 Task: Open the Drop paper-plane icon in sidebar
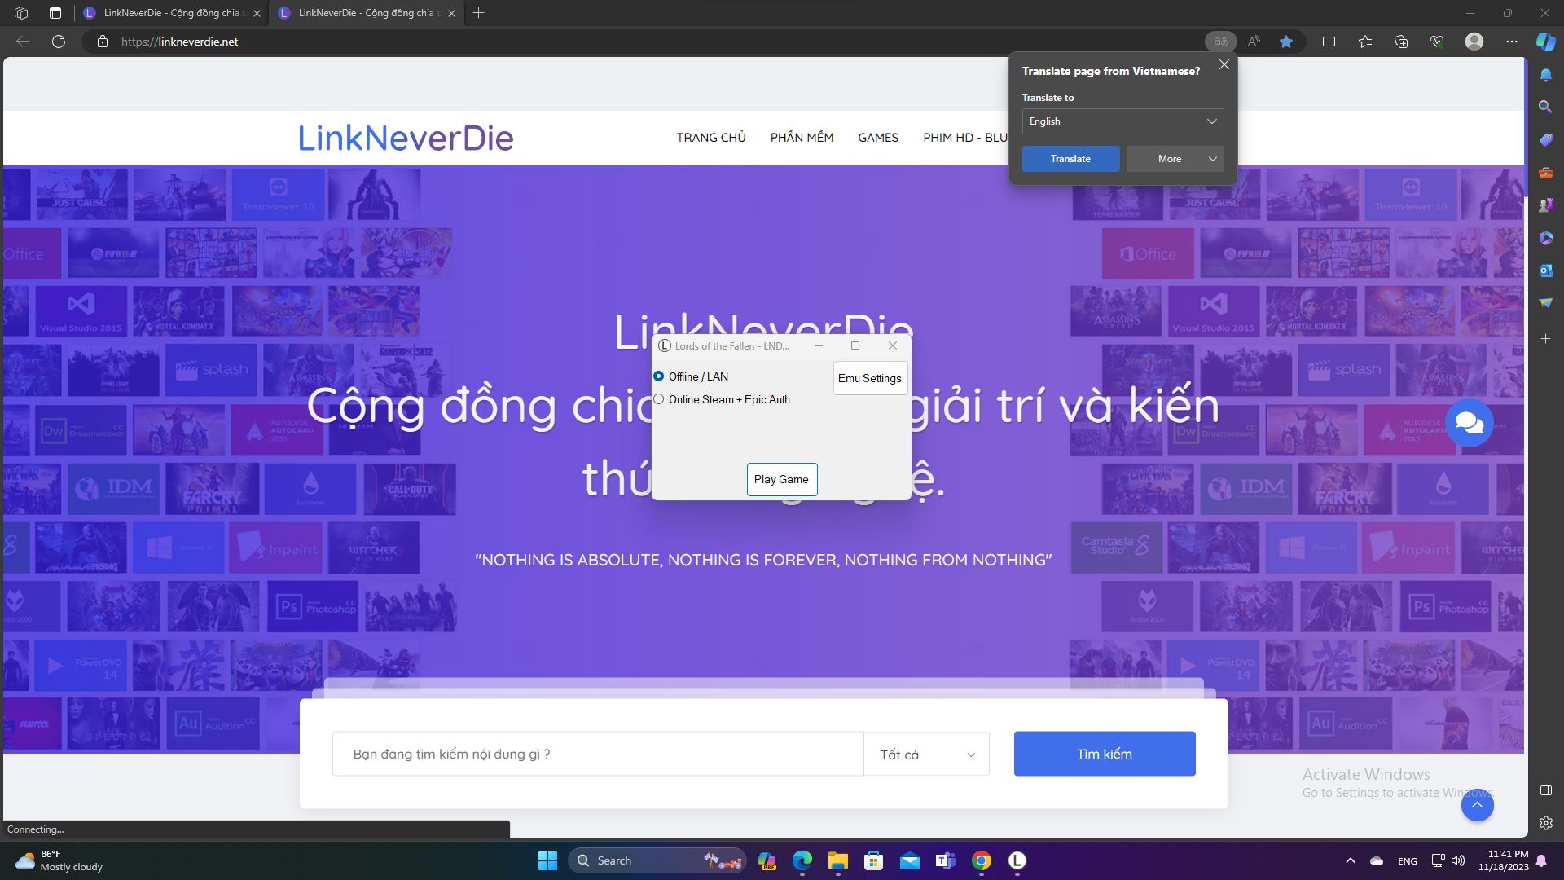pyautogui.click(x=1545, y=303)
